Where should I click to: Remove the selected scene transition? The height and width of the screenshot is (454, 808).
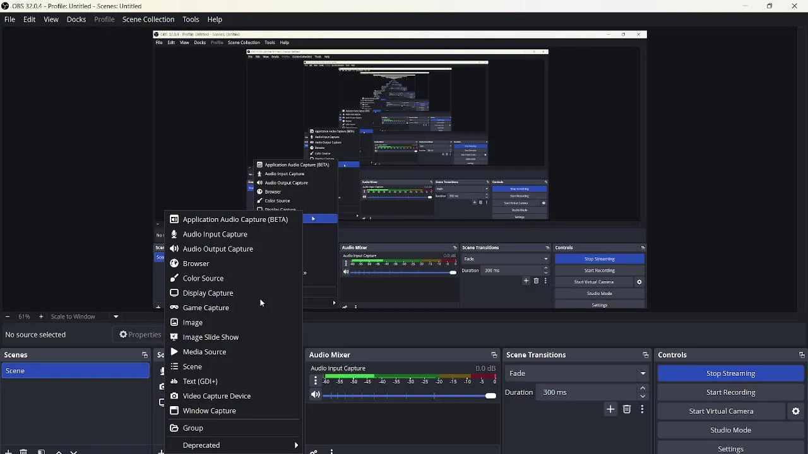(627, 410)
